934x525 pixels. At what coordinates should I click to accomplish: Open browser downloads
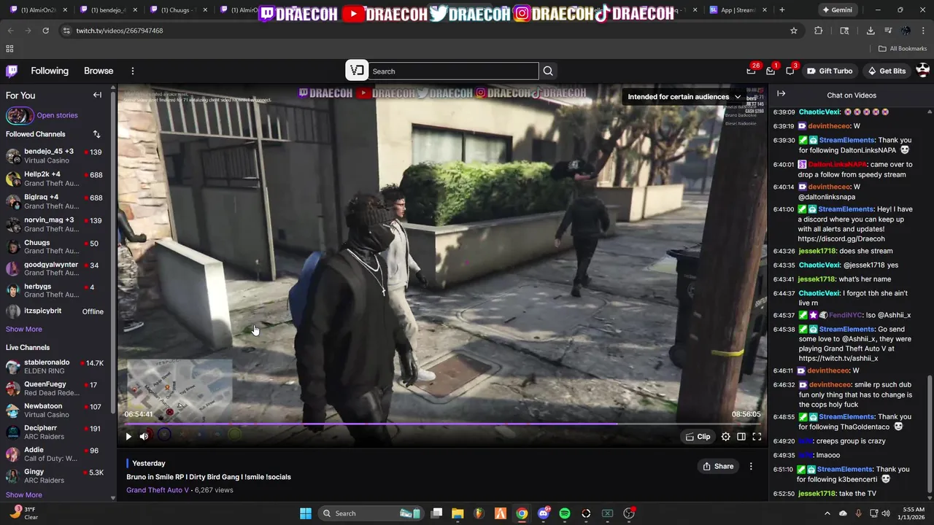point(871,31)
